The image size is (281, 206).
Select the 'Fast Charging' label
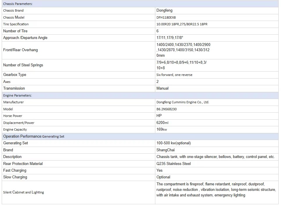click(15, 171)
